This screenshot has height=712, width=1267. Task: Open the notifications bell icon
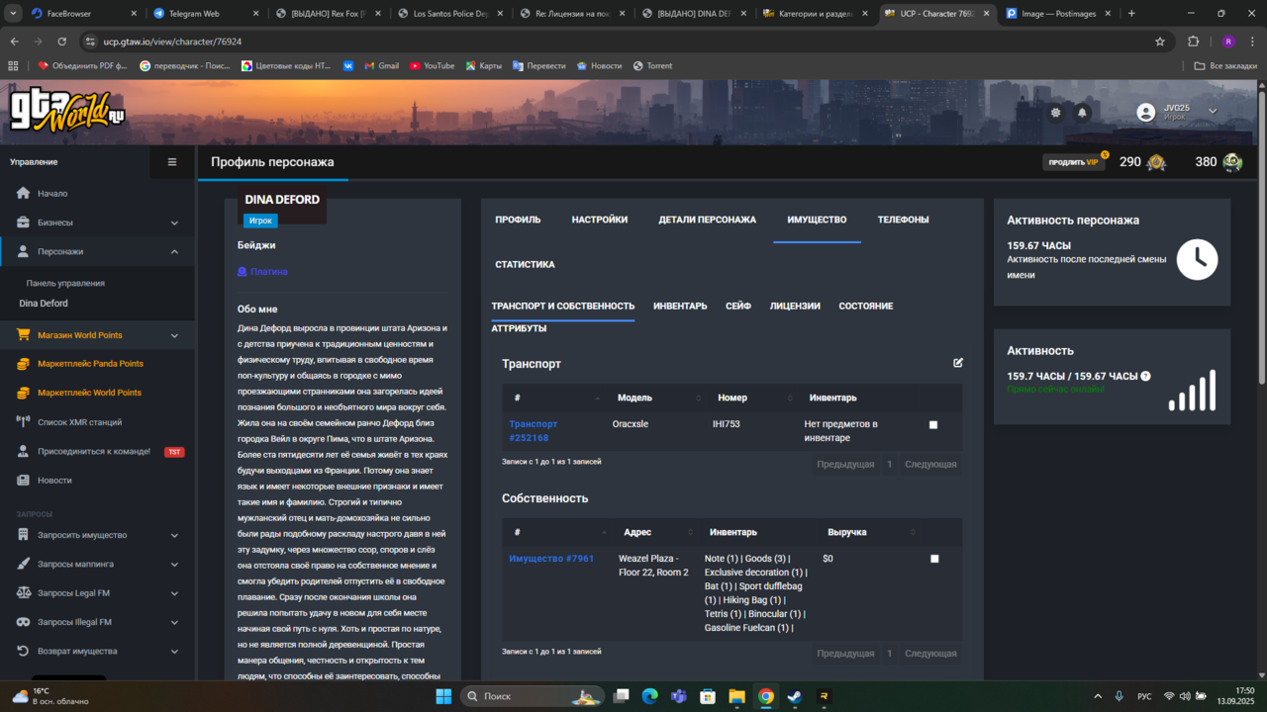tap(1082, 113)
